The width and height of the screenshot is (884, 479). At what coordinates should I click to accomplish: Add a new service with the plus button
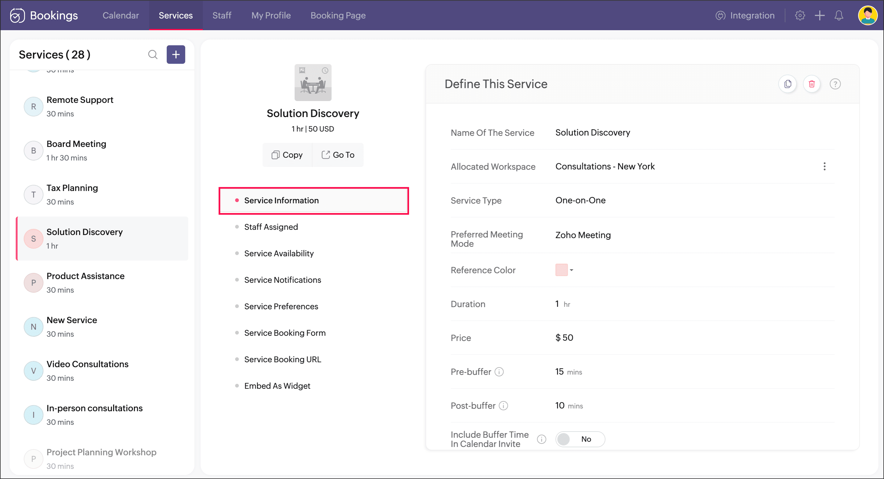tap(176, 55)
